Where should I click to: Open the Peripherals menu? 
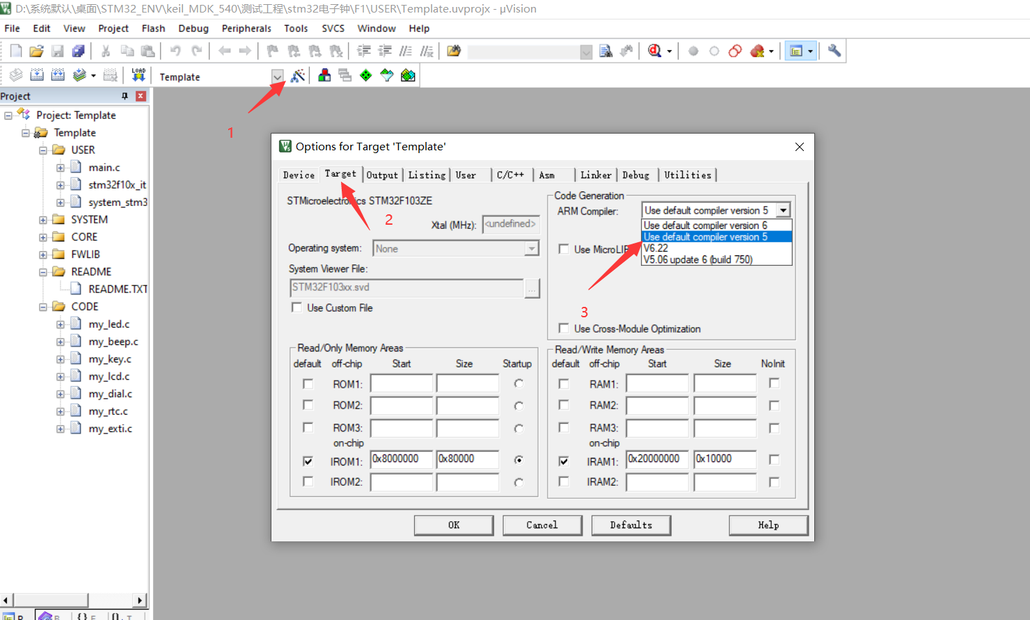coord(246,29)
